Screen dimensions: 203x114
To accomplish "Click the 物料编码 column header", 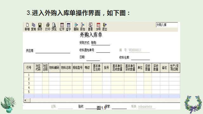I will coord(54,68).
